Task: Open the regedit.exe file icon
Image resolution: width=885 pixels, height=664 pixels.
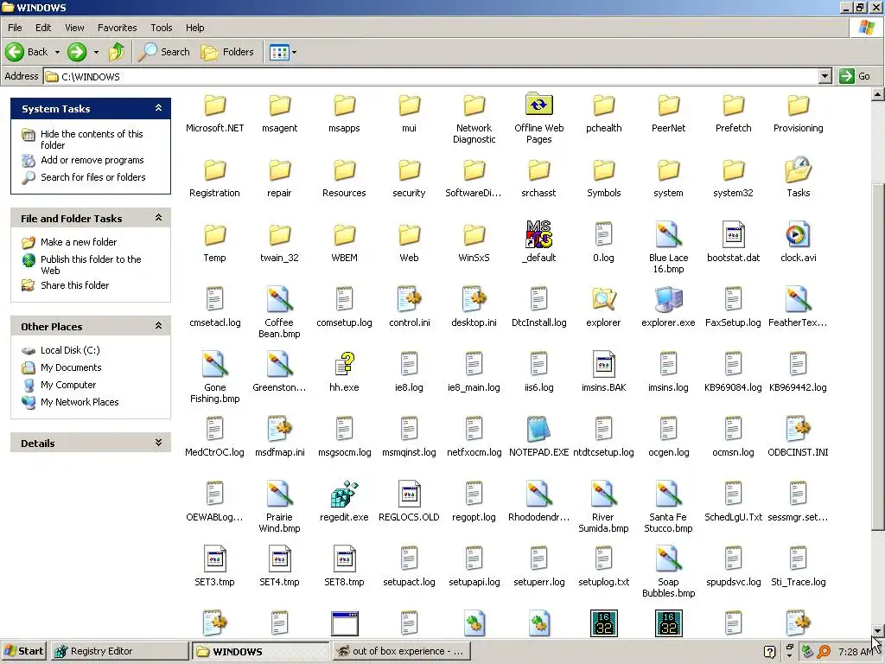Action: click(344, 494)
